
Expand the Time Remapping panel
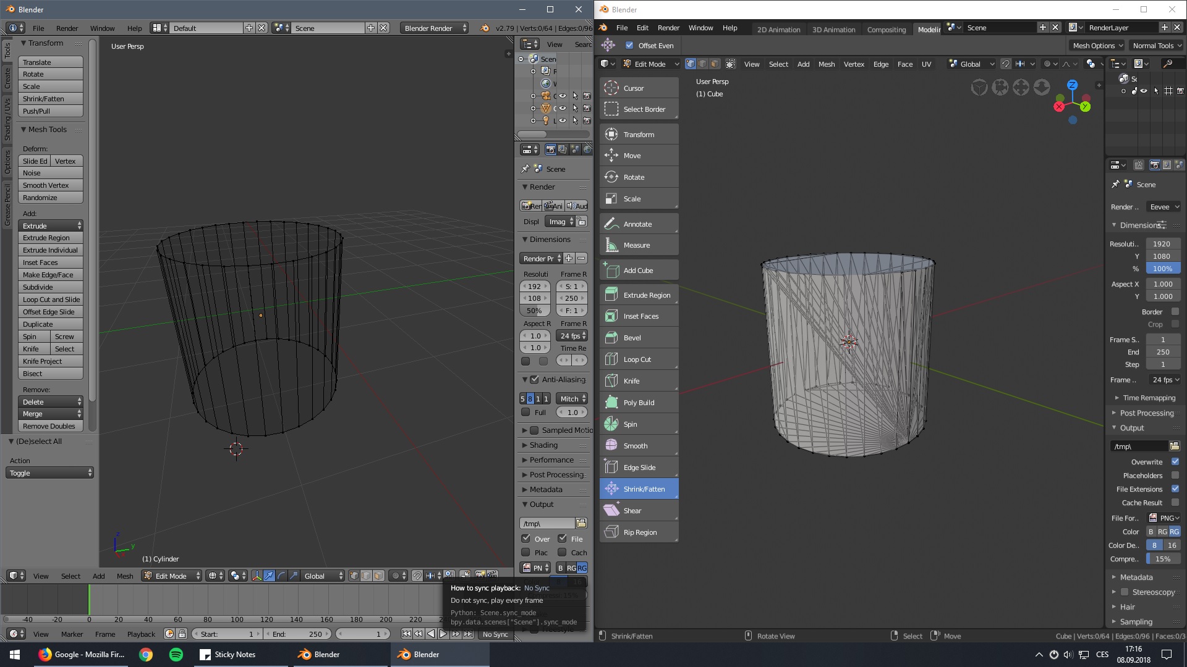(x=1148, y=398)
